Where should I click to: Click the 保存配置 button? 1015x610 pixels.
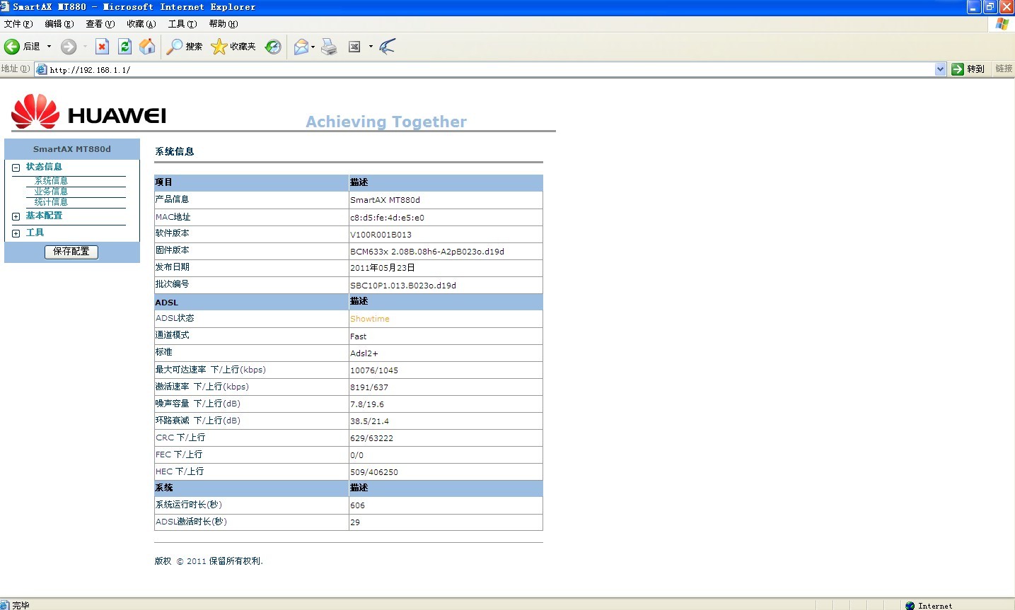click(71, 252)
